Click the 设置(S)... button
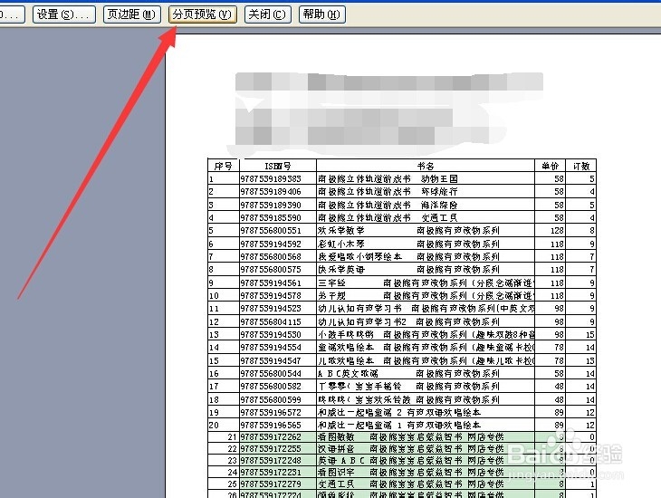661x498 pixels. click(64, 14)
